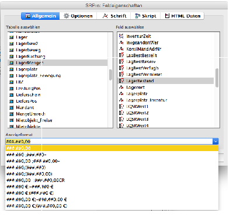Viewport: 233px width, 217px height.
Task: Choose the format ending in 0,00CR
Action: click(x=112, y=180)
